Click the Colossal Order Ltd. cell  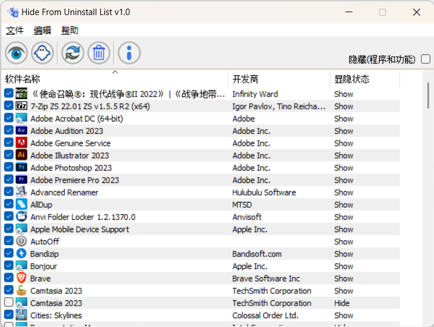tap(265, 315)
